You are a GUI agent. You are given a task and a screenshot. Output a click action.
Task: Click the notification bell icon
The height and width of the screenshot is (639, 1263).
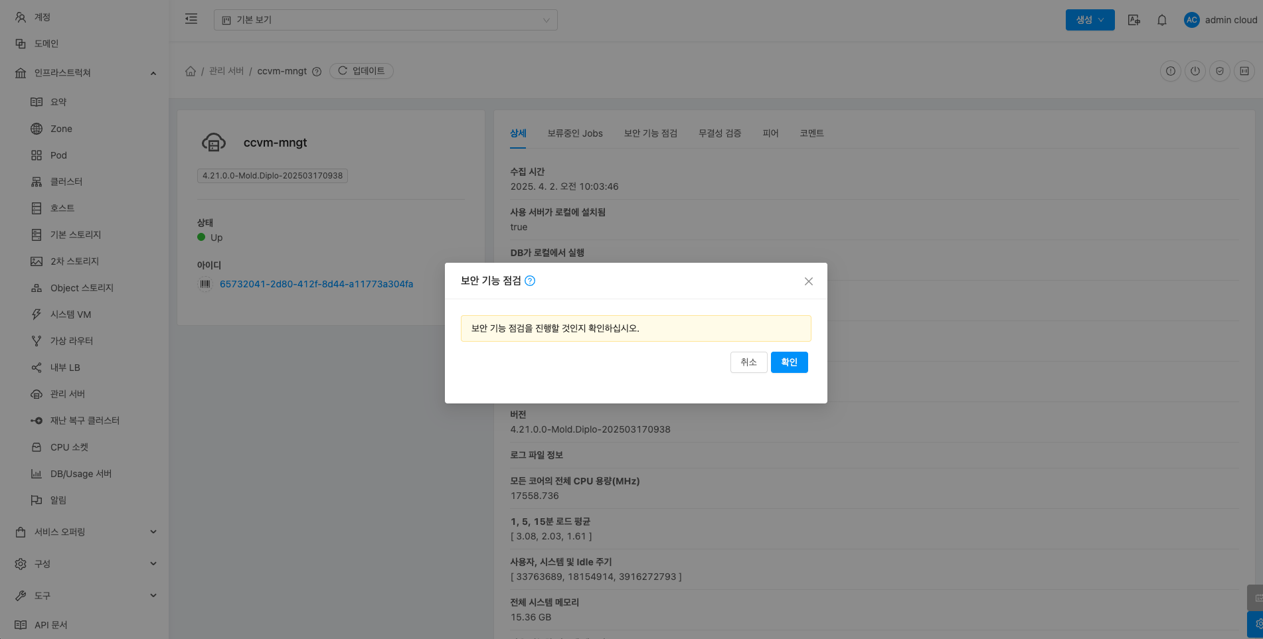pyautogui.click(x=1162, y=20)
